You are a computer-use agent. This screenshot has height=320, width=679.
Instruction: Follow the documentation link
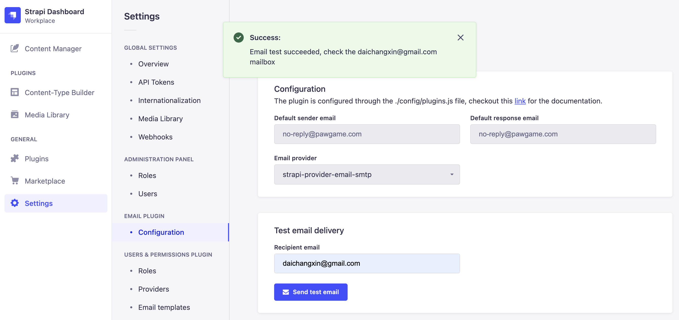tap(520, 101)
